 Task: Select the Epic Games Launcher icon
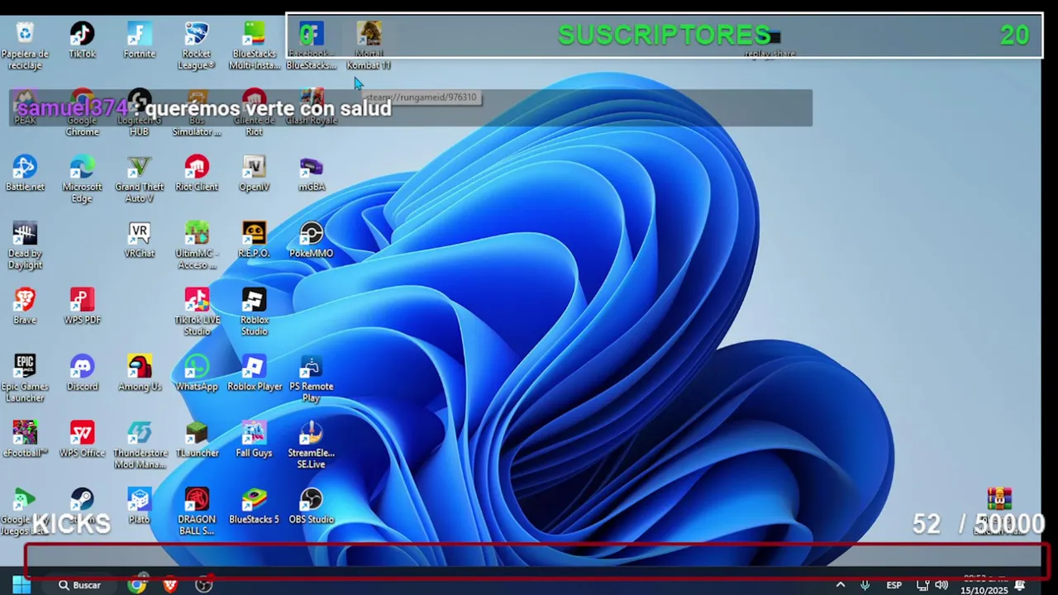click(x=25, y=378)
